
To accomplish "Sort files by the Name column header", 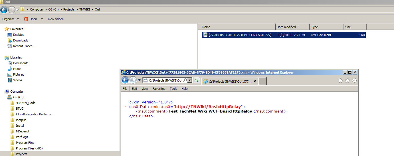I will (237, 27).
